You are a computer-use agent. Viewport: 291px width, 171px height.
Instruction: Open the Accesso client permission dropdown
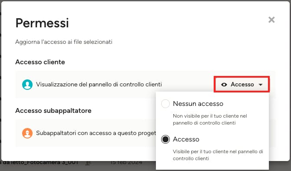241,84
